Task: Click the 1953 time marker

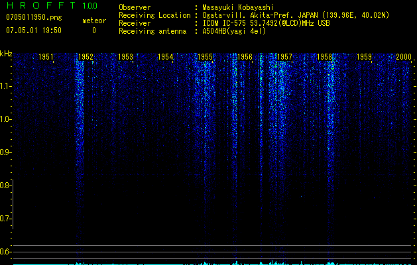Action: click(x=125, y=56)
